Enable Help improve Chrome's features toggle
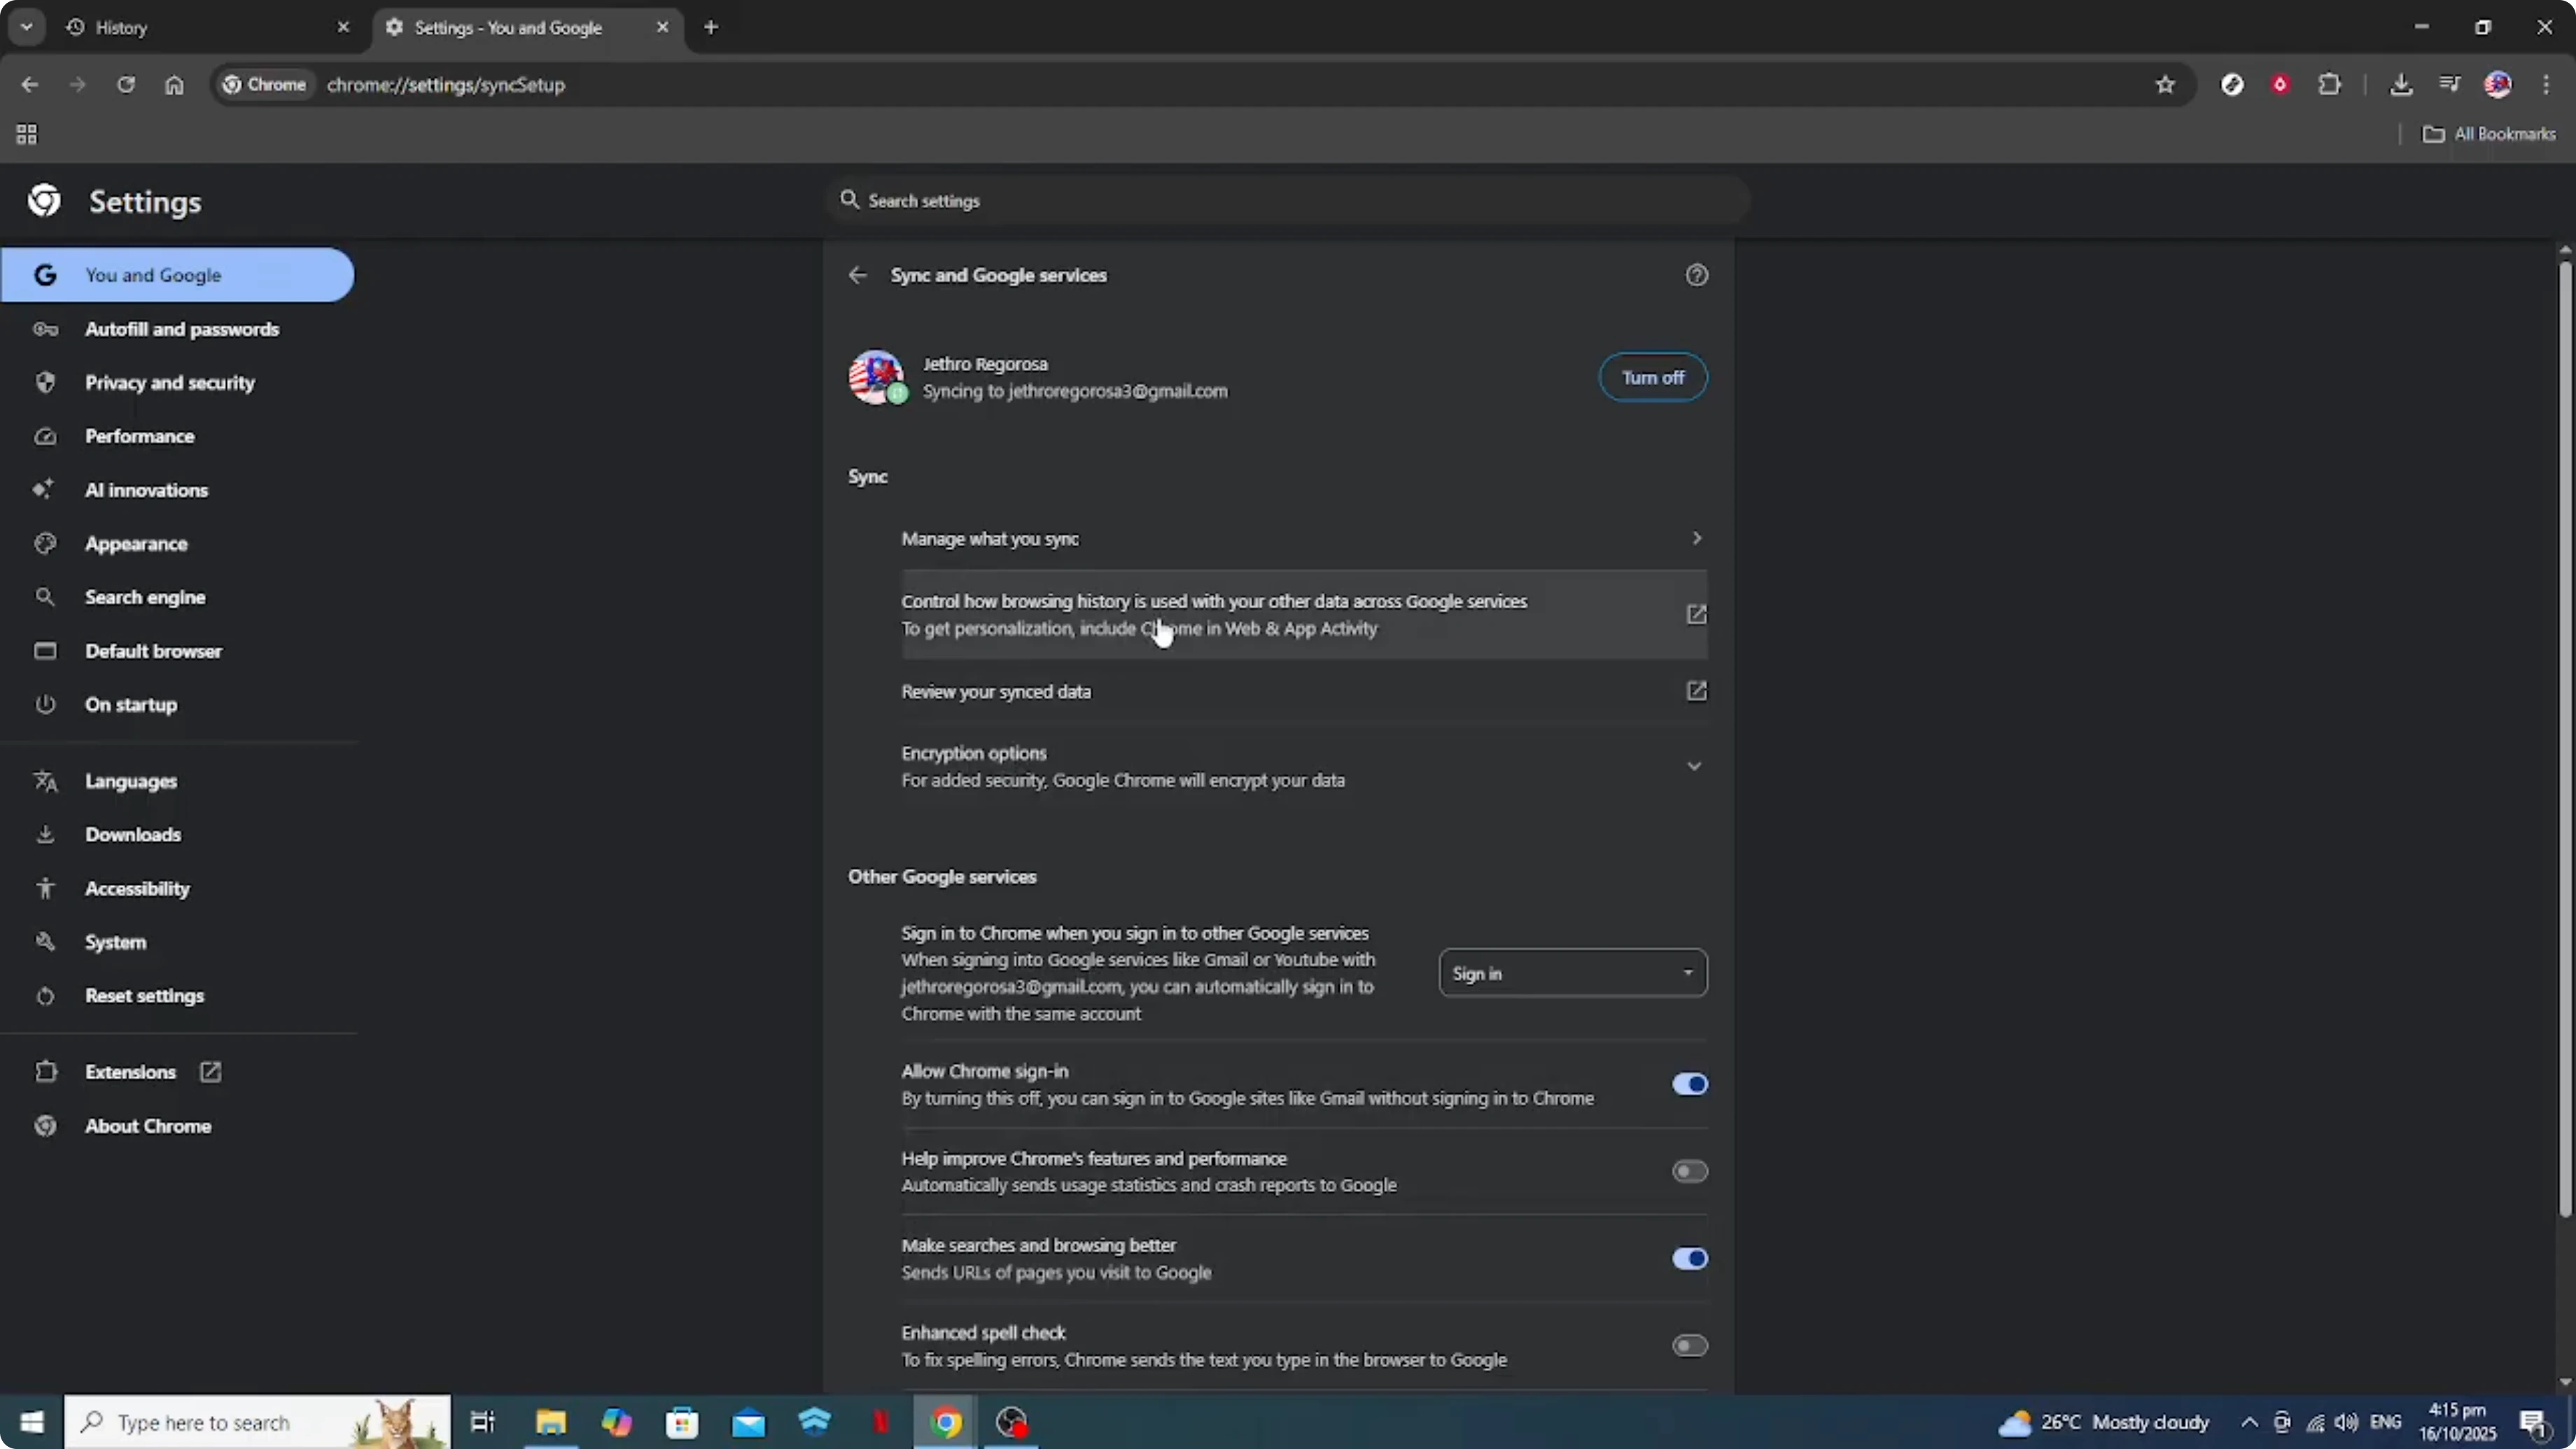 click(x=1689, y=1171)
